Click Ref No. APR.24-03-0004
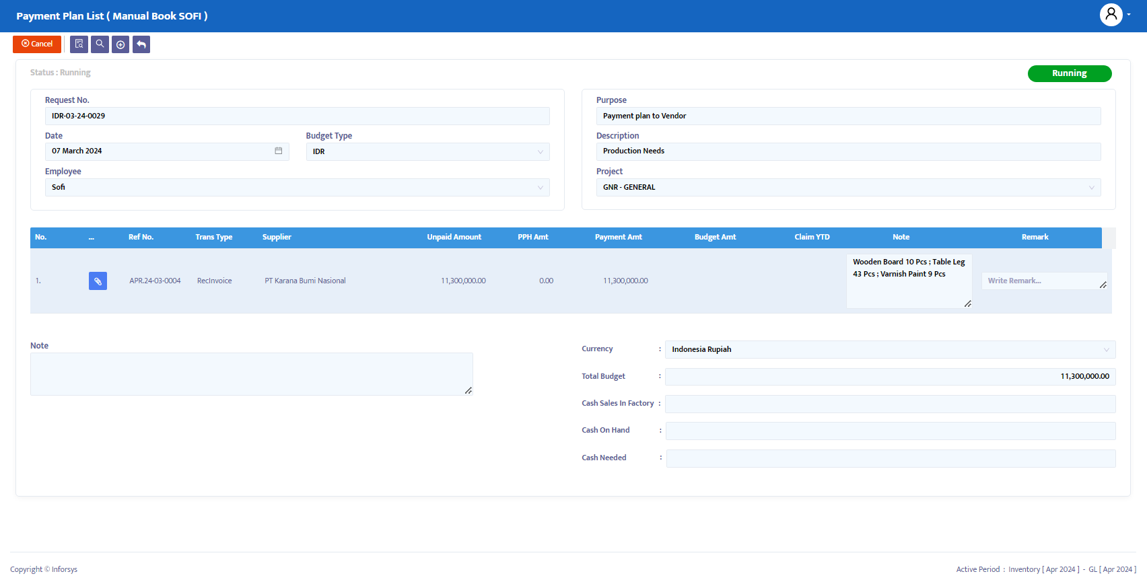This screenshot has width=1147, height=578. (155, 281)
